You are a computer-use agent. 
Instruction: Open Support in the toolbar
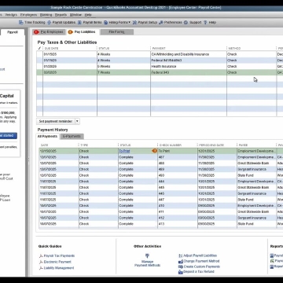click(193, 23)
